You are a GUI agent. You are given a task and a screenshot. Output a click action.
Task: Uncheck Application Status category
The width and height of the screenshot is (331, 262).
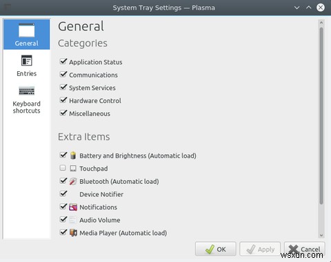pyautogui.click(x=63, y=62)
